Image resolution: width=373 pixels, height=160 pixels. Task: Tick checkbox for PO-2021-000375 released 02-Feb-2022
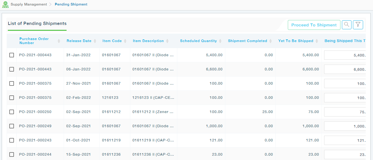point(12,98)
